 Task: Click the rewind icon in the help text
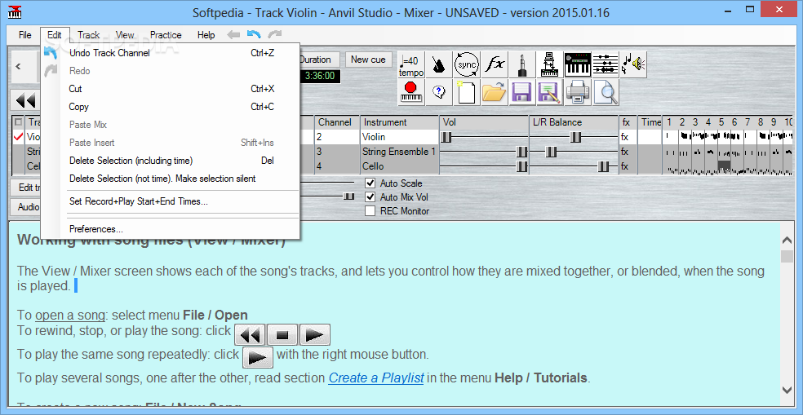(251, 336)
